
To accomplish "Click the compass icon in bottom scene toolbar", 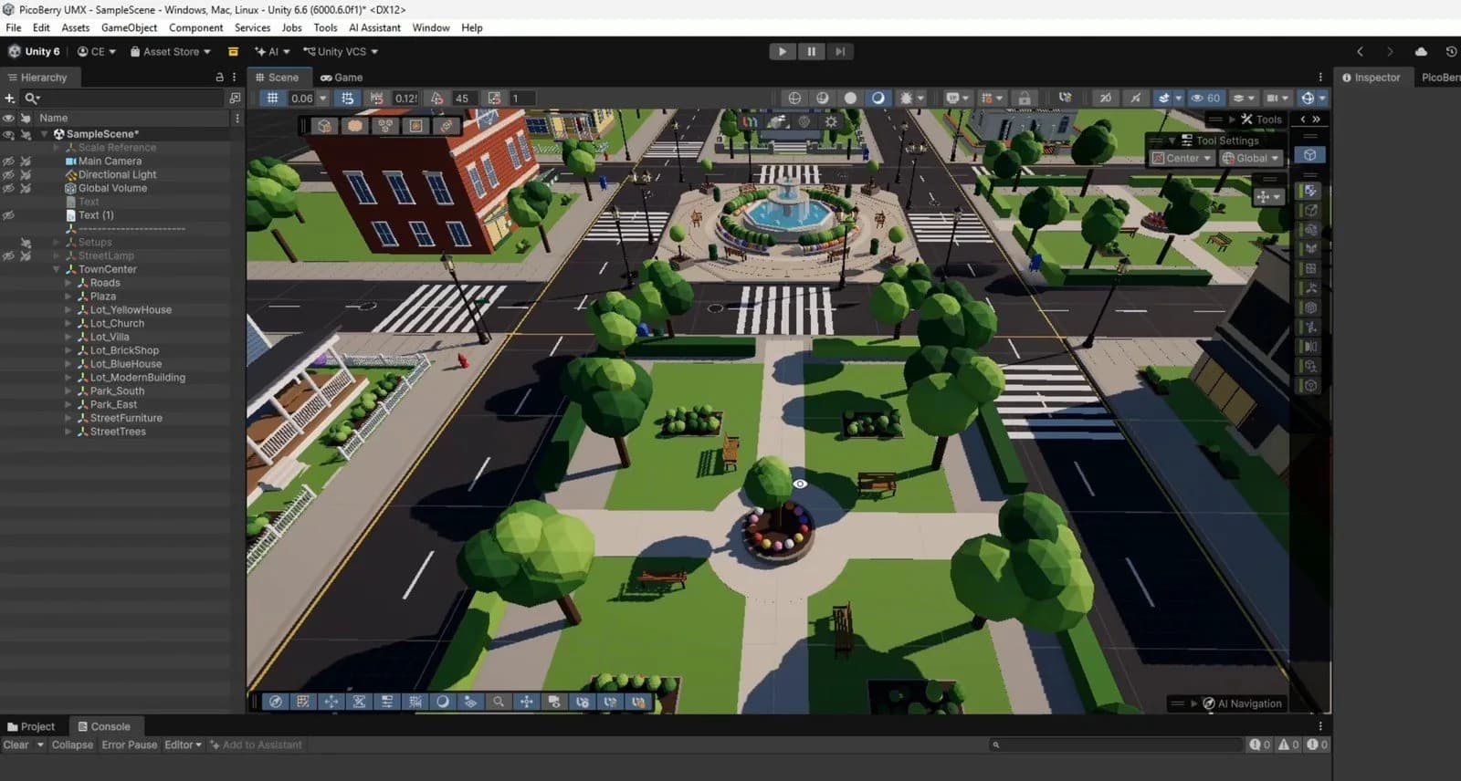I will click(x=275, y=702).
